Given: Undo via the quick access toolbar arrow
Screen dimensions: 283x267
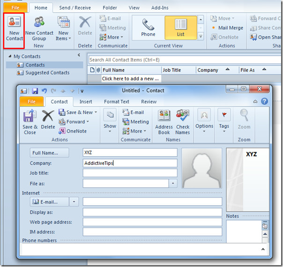Looking at the screenshot, I should click(44, 91).
